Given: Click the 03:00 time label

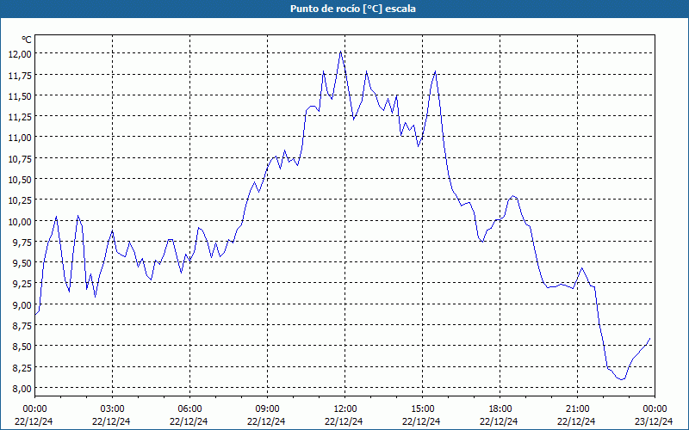Looking at the screenshot, I should [x=112, y=409].
